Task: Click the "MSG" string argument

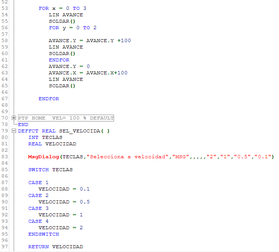Action: (180, 157)
